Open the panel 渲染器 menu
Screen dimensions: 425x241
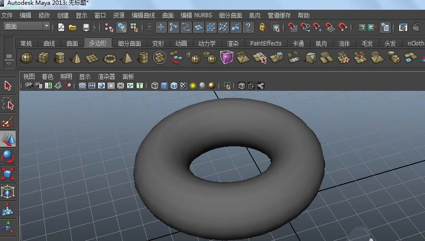tap(106, 77)
